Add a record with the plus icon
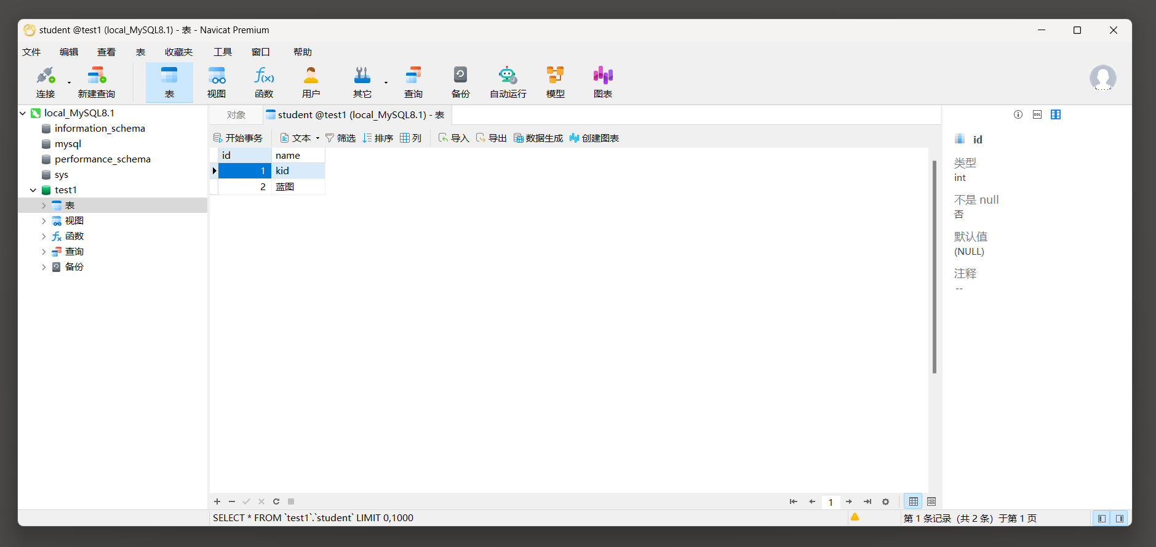 coord(217,501)
